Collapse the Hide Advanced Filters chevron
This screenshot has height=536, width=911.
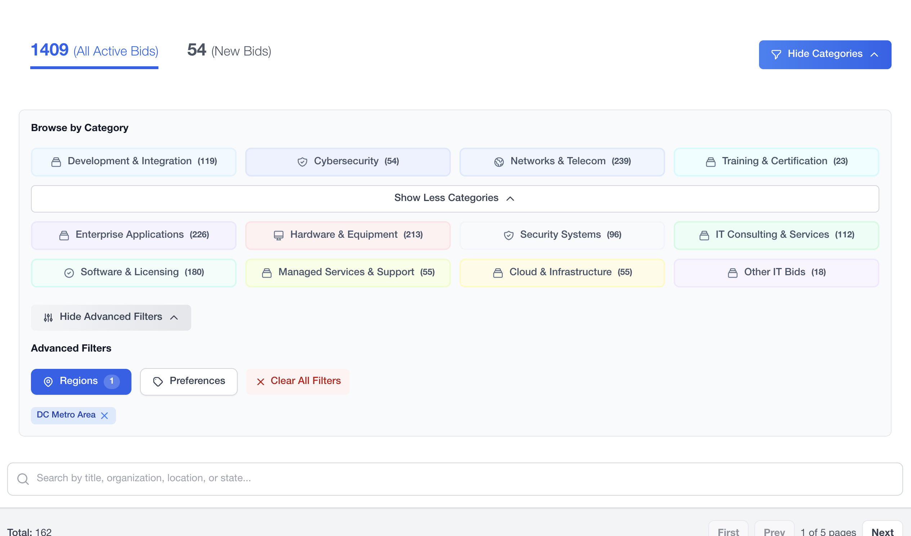174,317
